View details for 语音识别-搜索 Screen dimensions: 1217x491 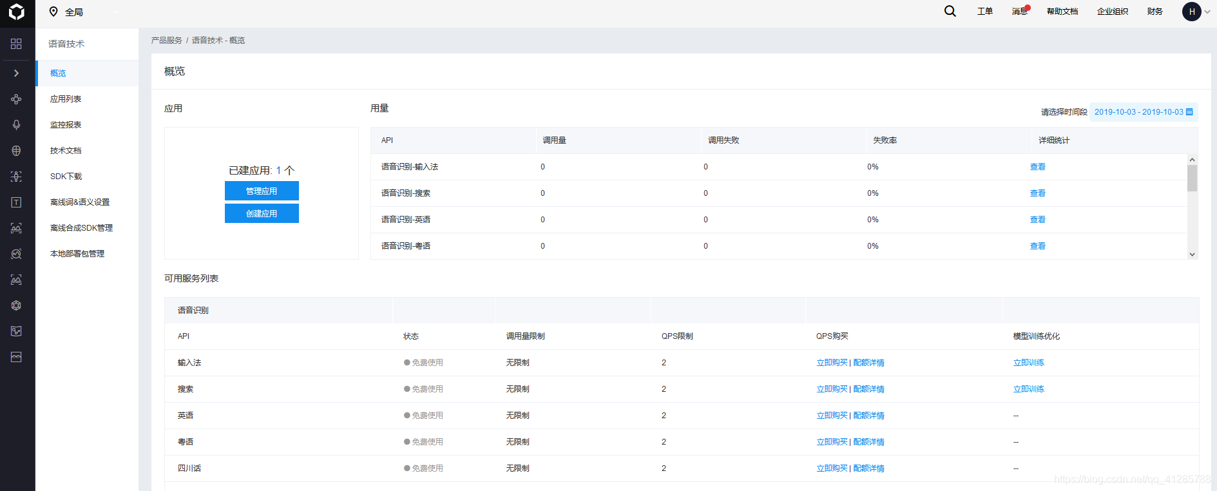[1038, 193]
